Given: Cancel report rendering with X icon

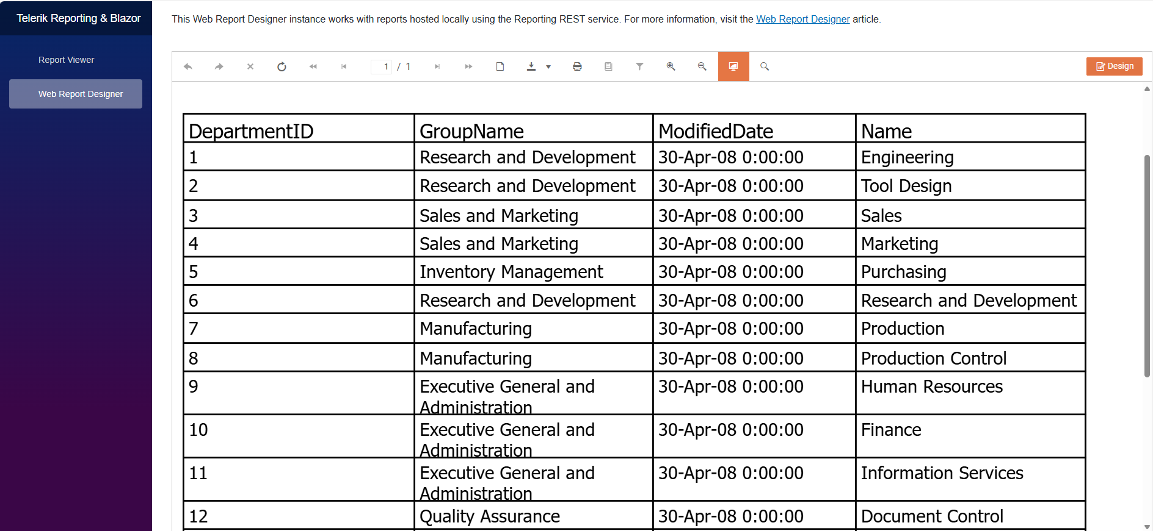Looking at the screenshot, I should click(250, 66).
